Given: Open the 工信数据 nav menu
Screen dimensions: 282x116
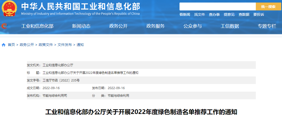Looking at the screenshot, I should tap(230, 26).
